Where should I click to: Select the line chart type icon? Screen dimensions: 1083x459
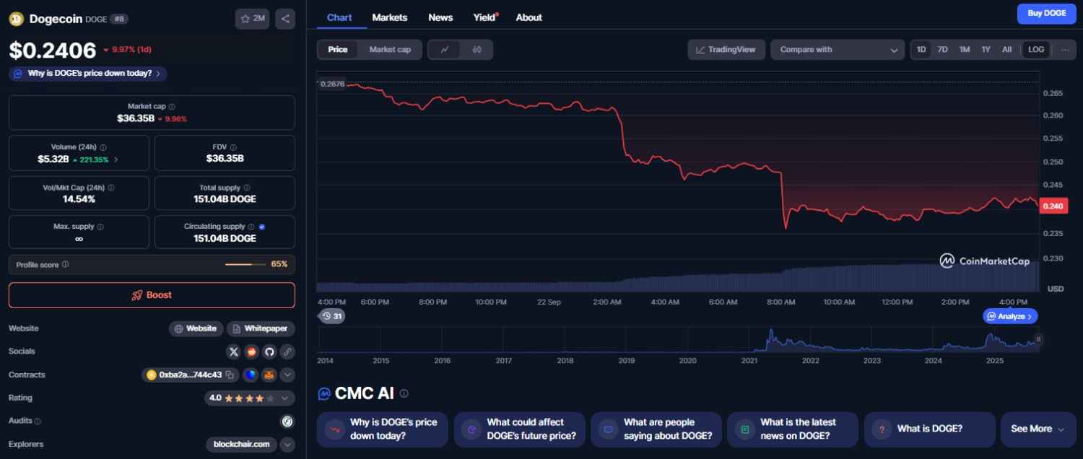tap(445, 50)
